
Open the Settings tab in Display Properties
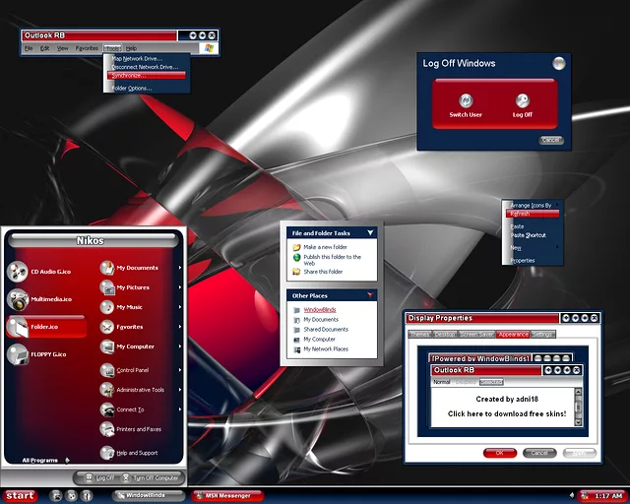click(x=543, y=335)
